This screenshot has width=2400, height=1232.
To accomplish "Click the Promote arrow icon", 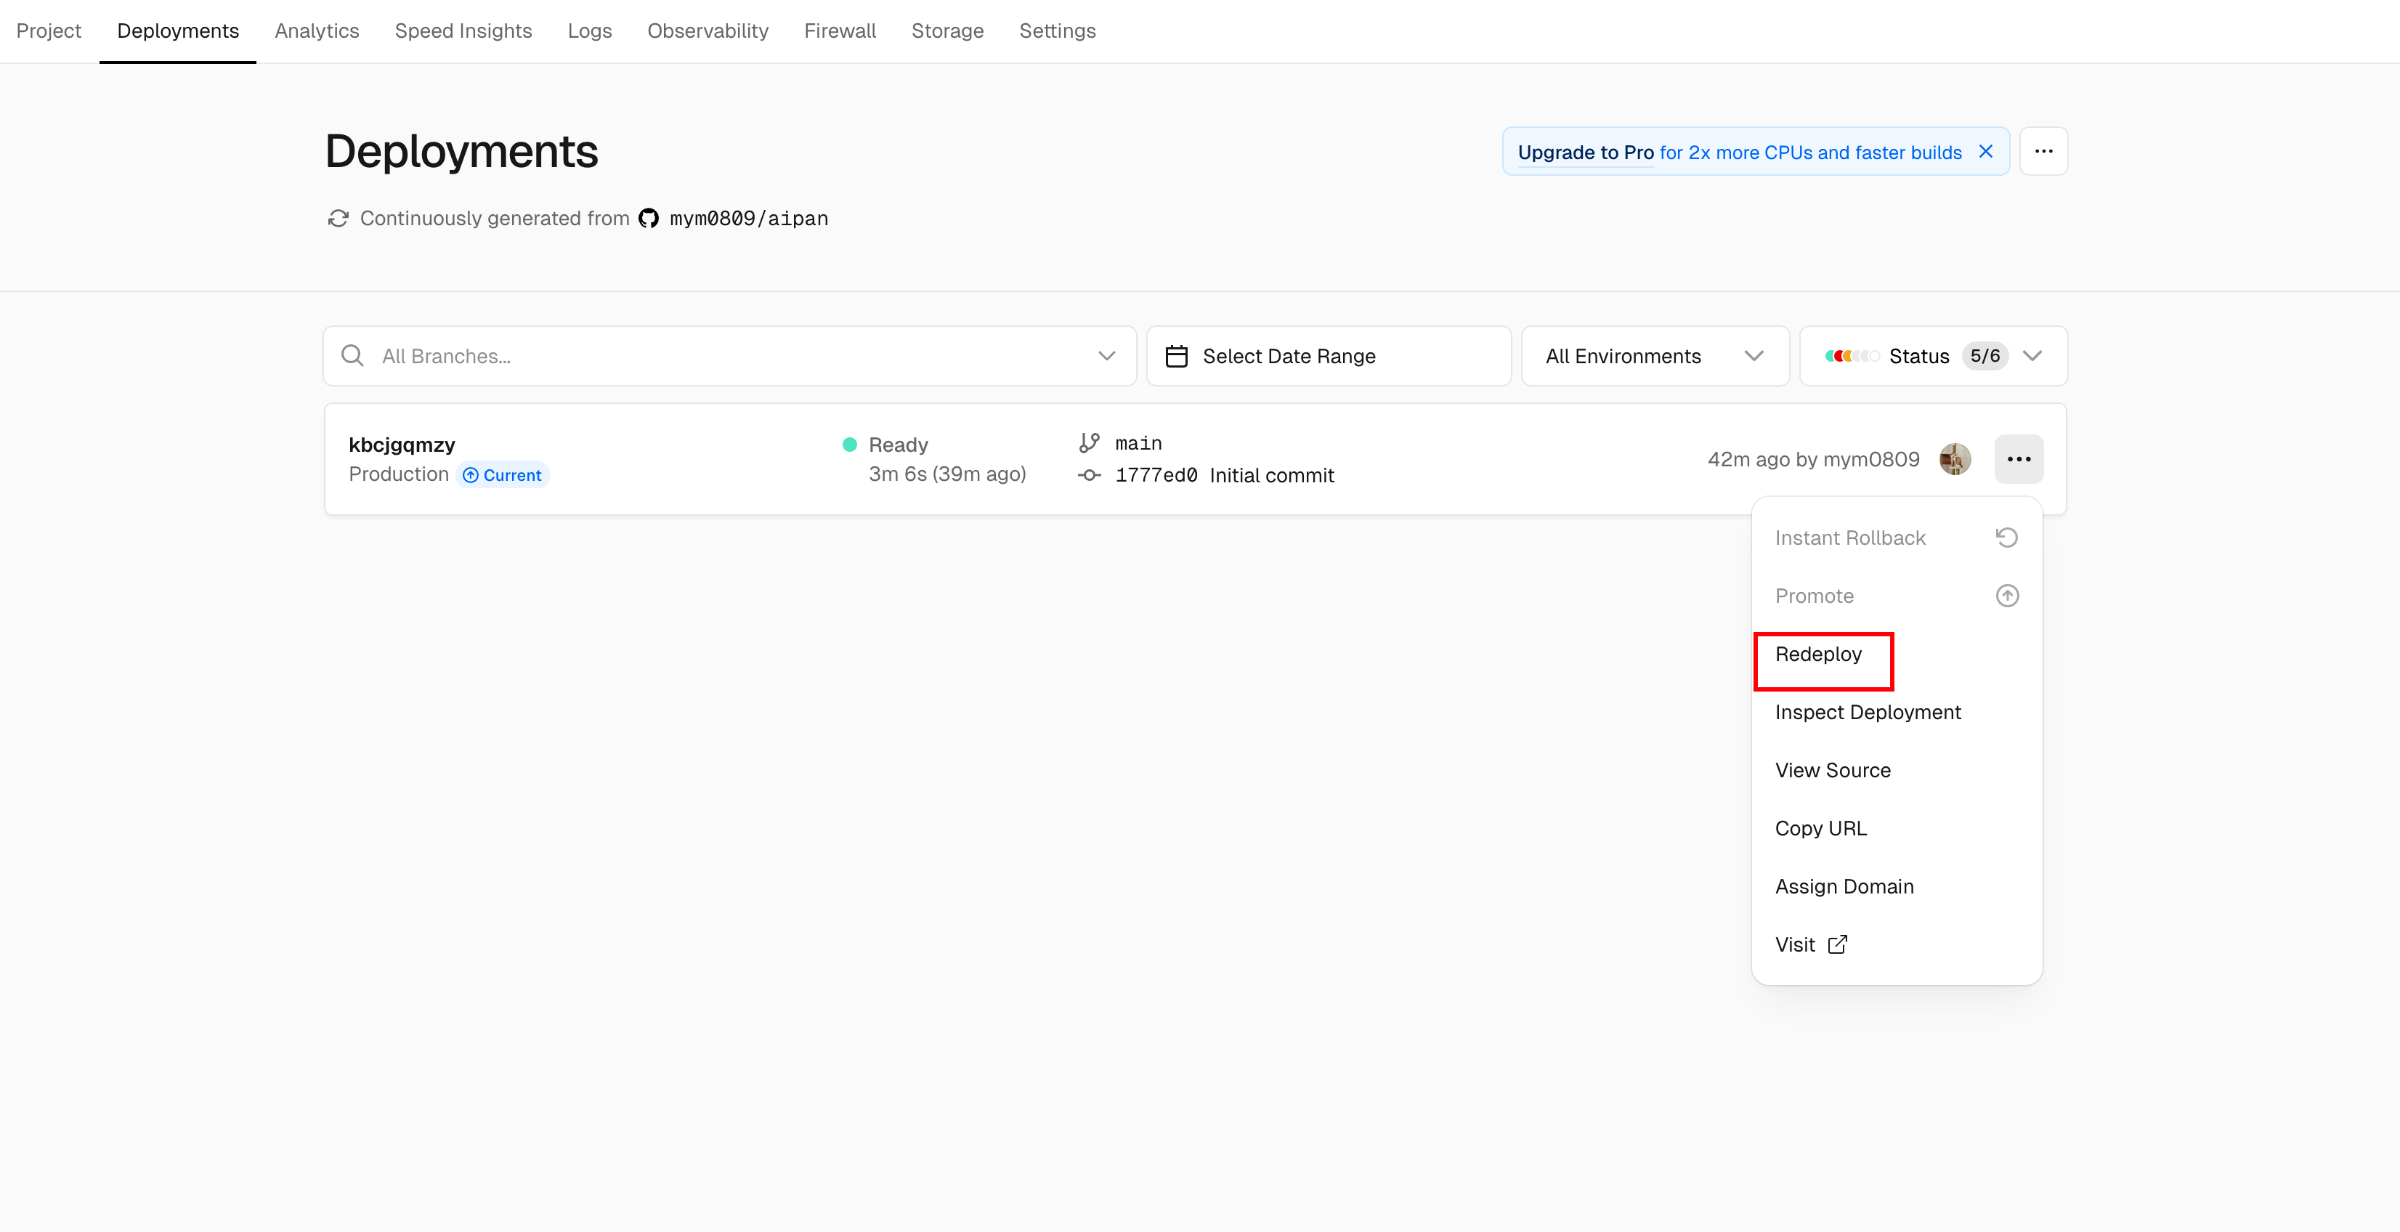I will [x=2007, y=596].
